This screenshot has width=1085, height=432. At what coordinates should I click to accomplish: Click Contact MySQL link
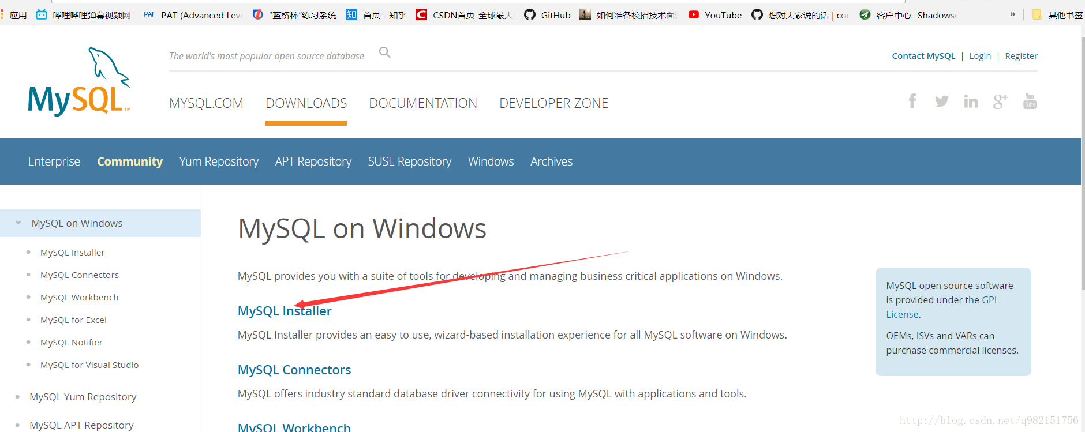923,56
